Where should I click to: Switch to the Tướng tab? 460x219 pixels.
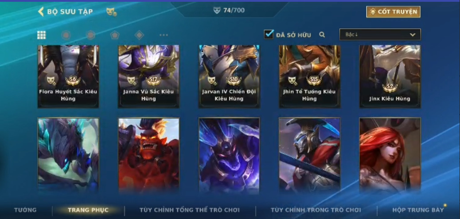click(x=25, y=210)
